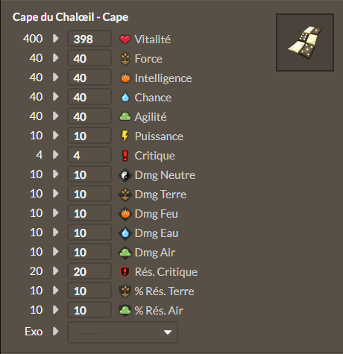Click the Dmg Feu label
Viewport: 343px width, 354px height.
point(157,214)
